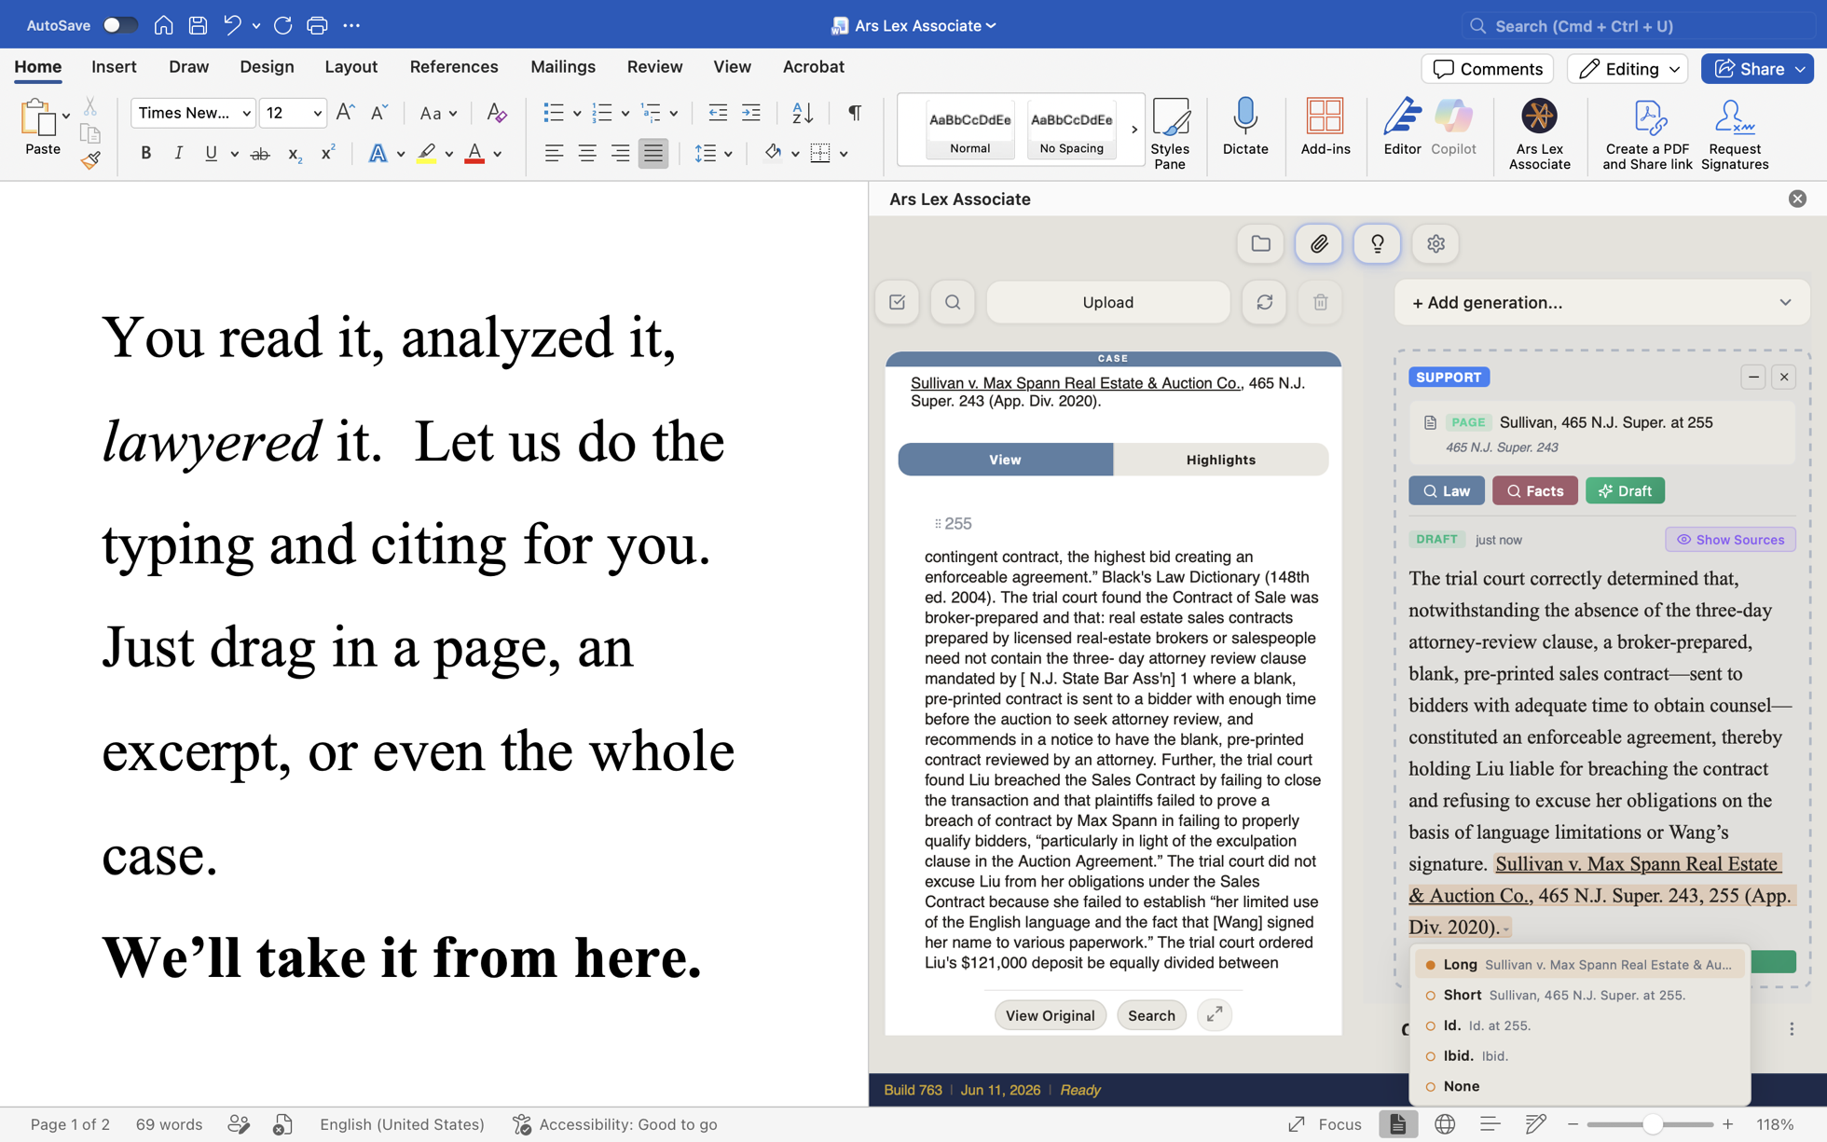Viewport: 1827px width, 1142px height.
Task: Click the trash delete icon near Upload
Action: 1320,302
